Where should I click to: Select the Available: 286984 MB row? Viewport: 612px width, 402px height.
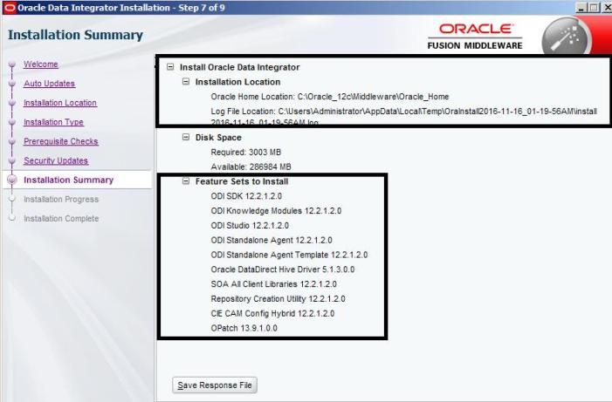pos(251,167)
